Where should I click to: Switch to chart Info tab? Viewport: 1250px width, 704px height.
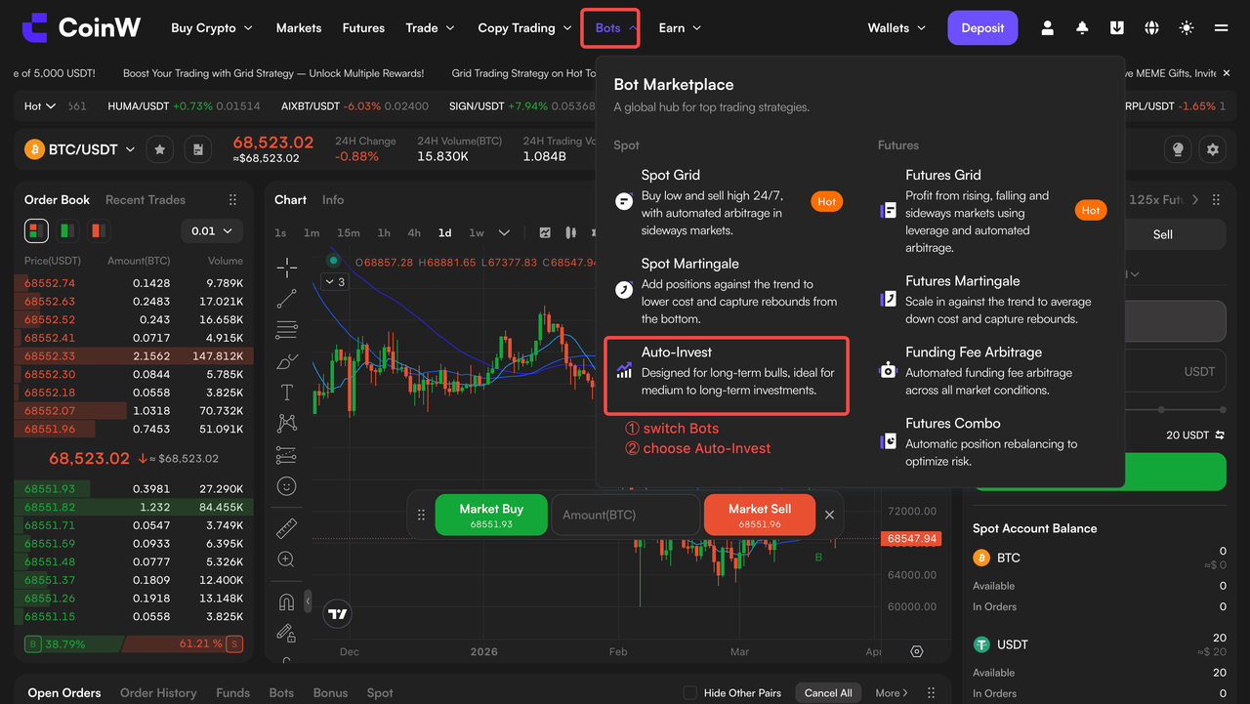click(333, 200)
